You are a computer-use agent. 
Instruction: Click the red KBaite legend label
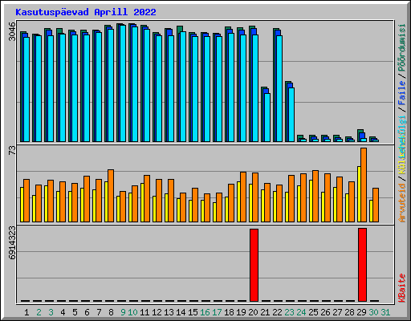[402, 288]
